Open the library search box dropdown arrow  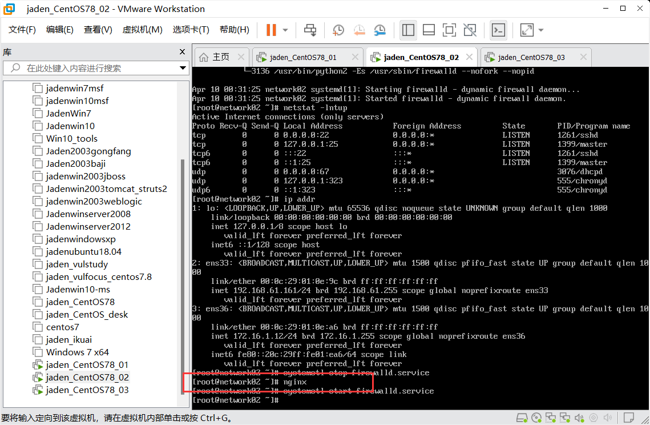[x=183, y=68]
